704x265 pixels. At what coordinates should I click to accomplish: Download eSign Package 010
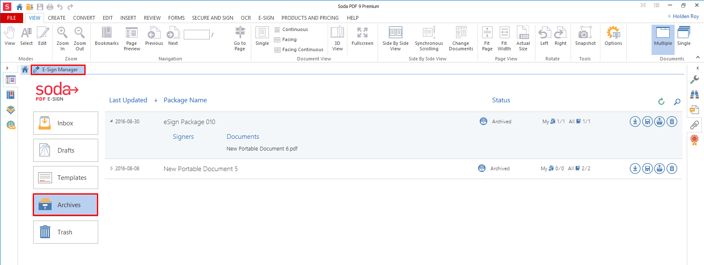(635, 122)
